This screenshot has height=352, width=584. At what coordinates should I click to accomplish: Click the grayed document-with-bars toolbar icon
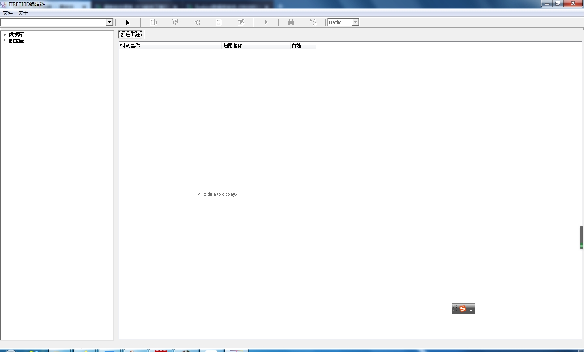tap(153, 22)
